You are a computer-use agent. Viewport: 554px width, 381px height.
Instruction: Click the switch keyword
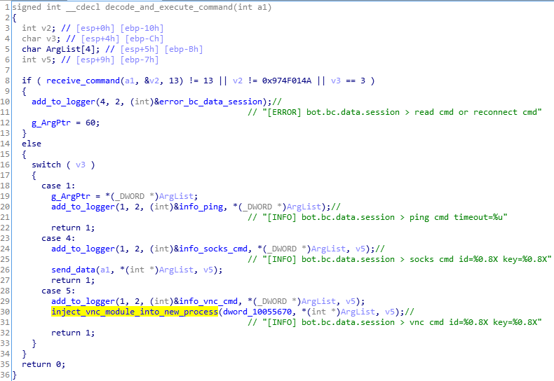(46, 165)
